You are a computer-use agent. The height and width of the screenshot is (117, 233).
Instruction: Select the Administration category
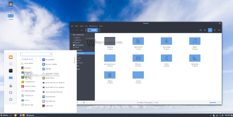coord(28,91)
